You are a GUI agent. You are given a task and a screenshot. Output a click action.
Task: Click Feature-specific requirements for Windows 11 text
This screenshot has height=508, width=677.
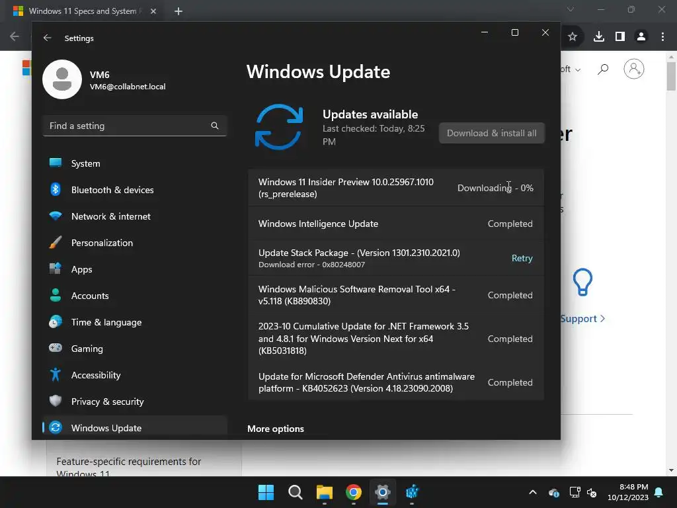pos(129,468)
